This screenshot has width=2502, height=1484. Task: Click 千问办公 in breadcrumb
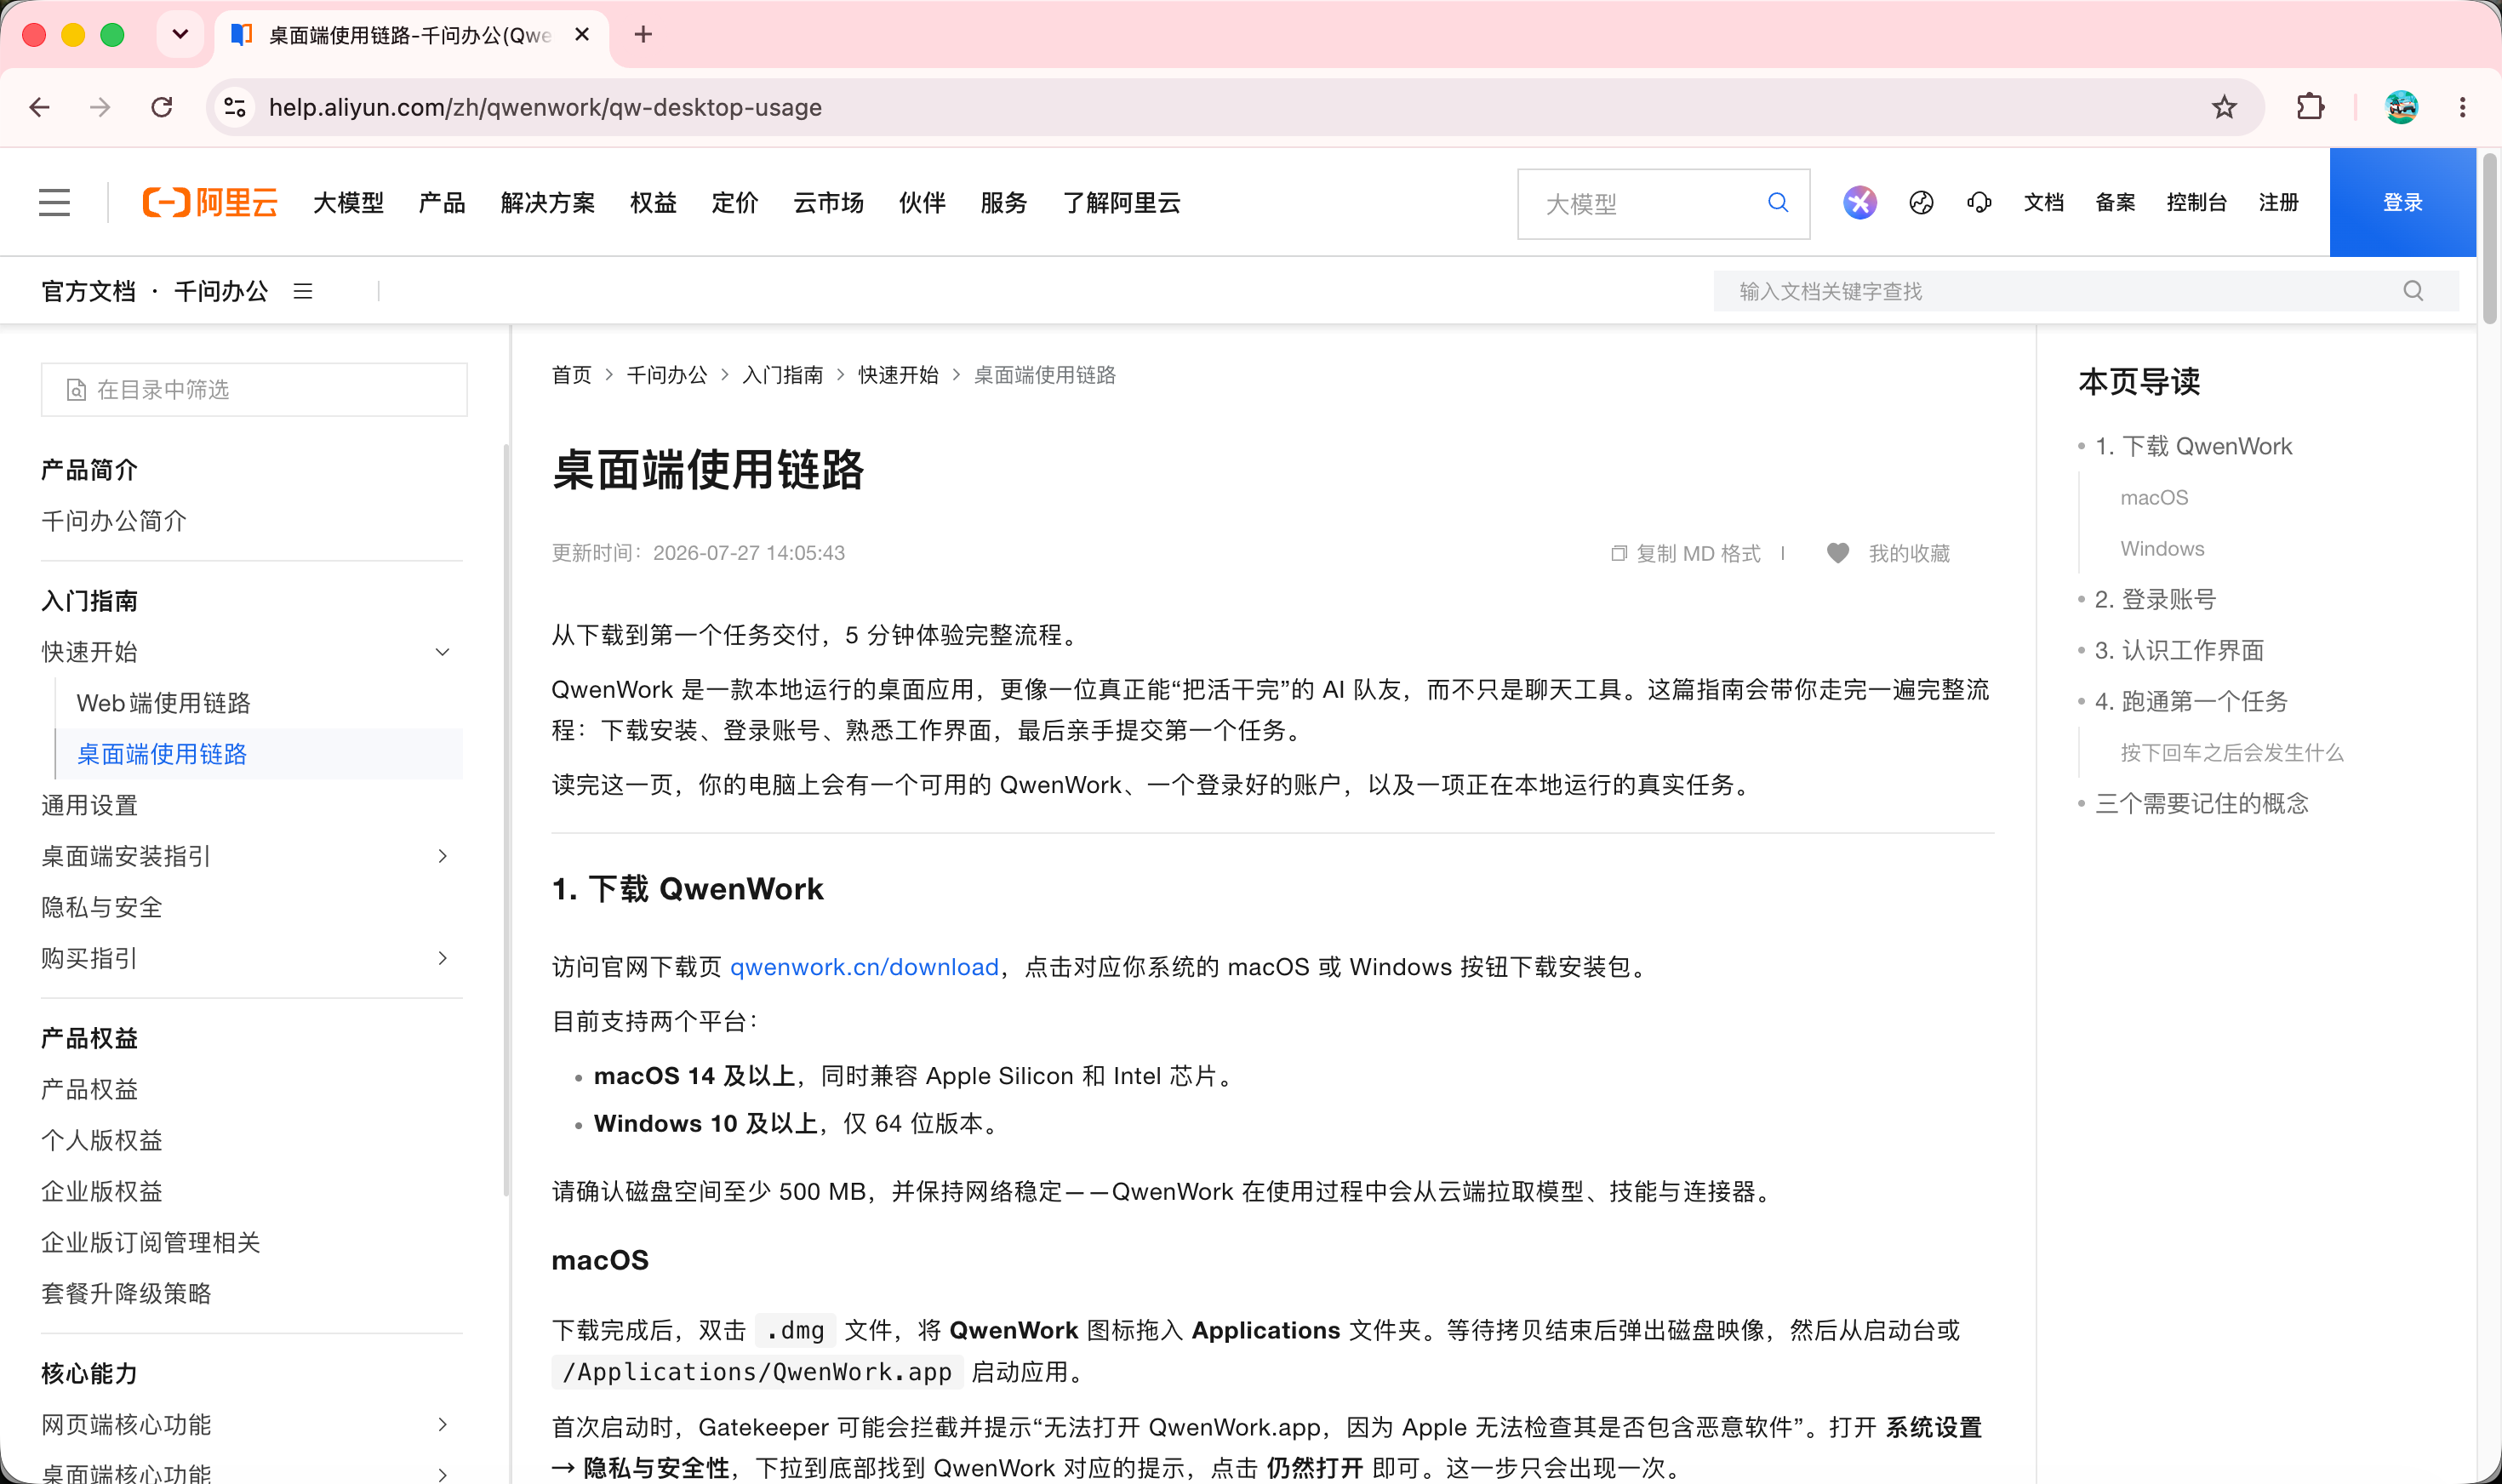[x=666, y=375]
